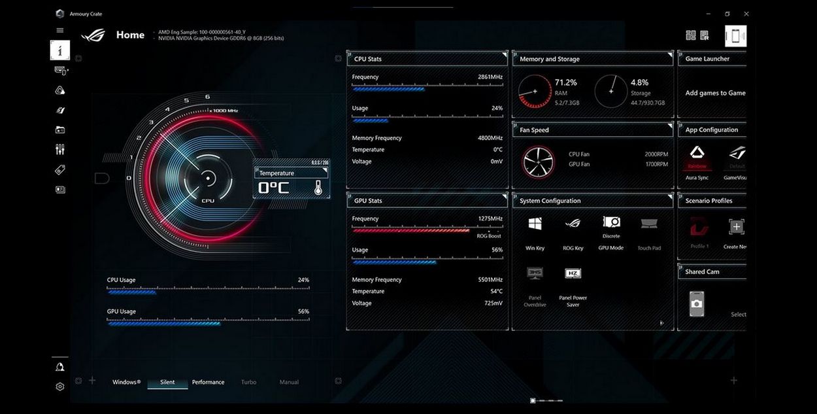This screenshot has width=817, height=414.
Task: Click the Create New profile plus icon
Action: (x=737, y=227)
